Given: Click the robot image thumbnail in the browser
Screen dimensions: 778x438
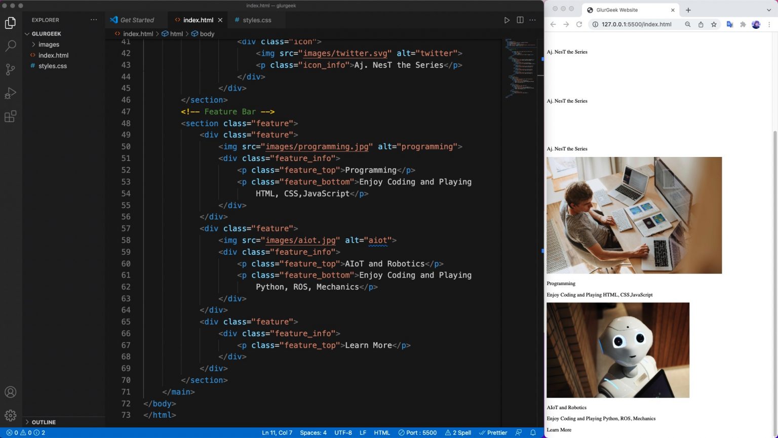Looking at the screenshot, I should coord(617,350).
